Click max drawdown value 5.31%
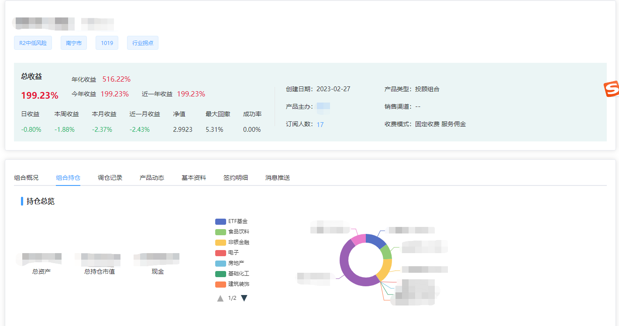 pos(214,130)
